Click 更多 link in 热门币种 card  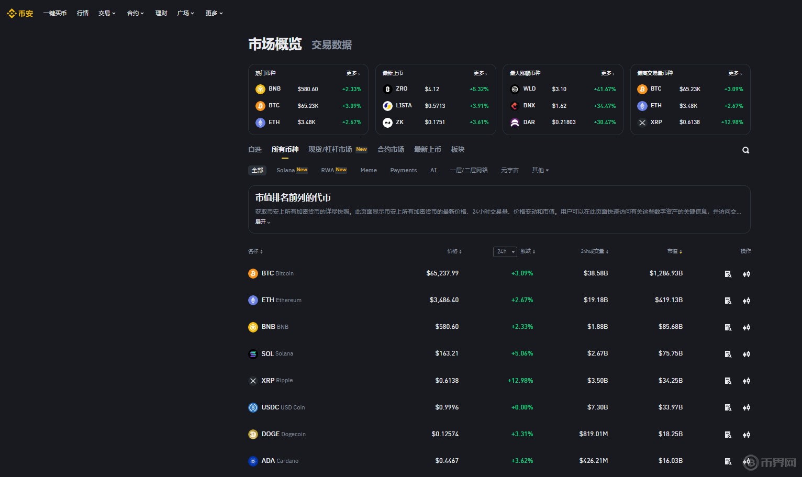point(353,73)
